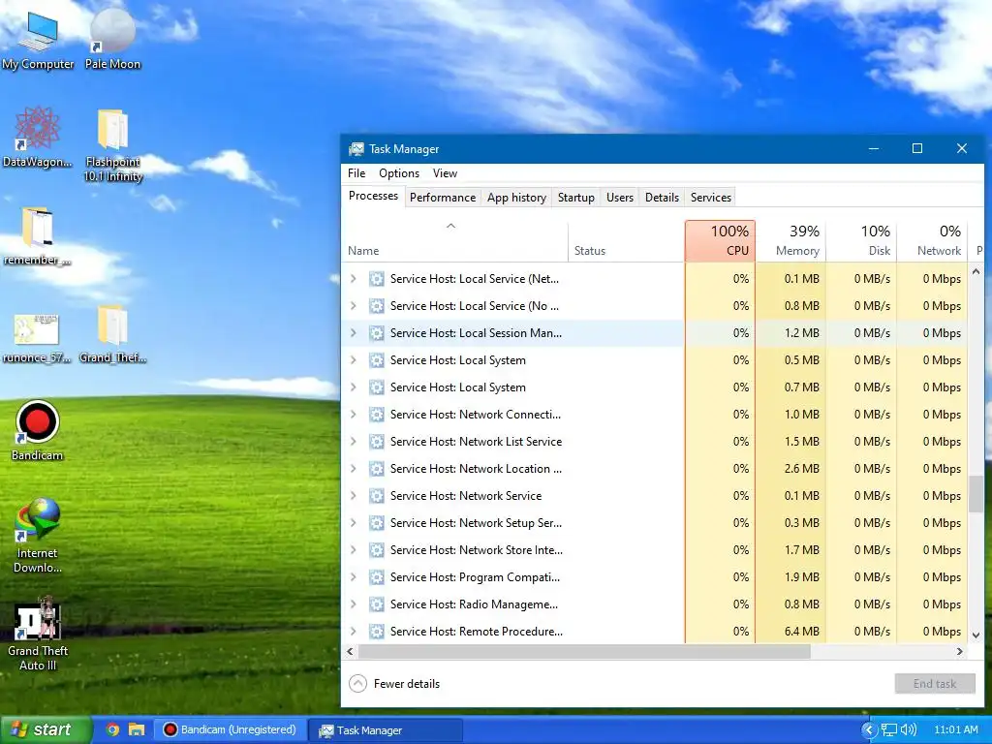Click the horizontal scrollbar thumb
This screenshot has height=744, width=992.
coord(584,651)
